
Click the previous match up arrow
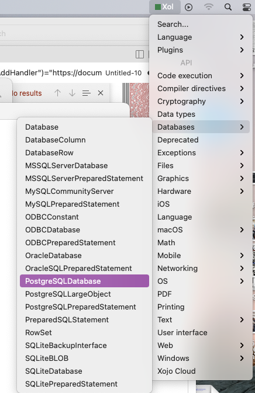57,93
